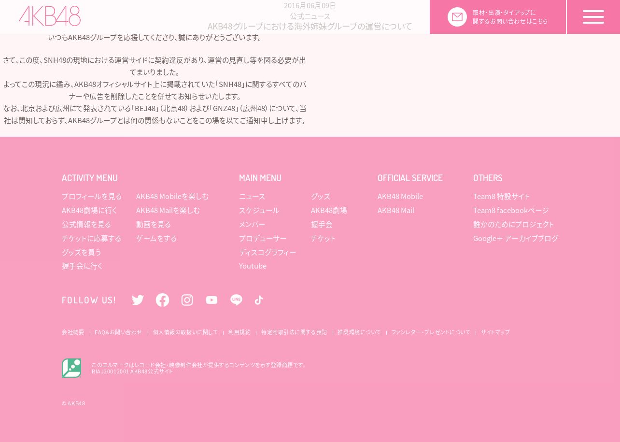620x442 pixels.
Task: Open メンバー in main menu
Action: point(252,224)
